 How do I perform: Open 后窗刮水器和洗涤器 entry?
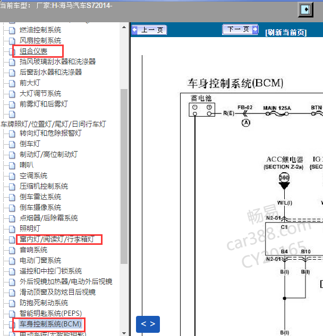point(50,72)
